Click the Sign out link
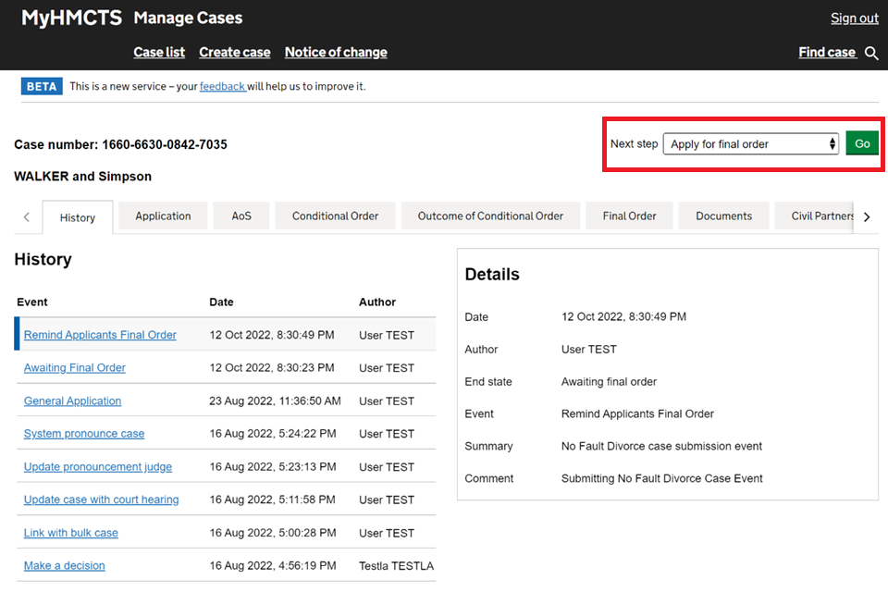 [x=854, y=18]
